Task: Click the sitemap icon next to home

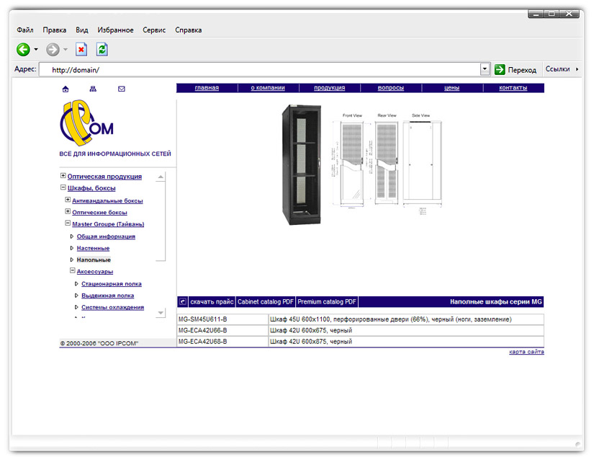Action: click(92, 89)
